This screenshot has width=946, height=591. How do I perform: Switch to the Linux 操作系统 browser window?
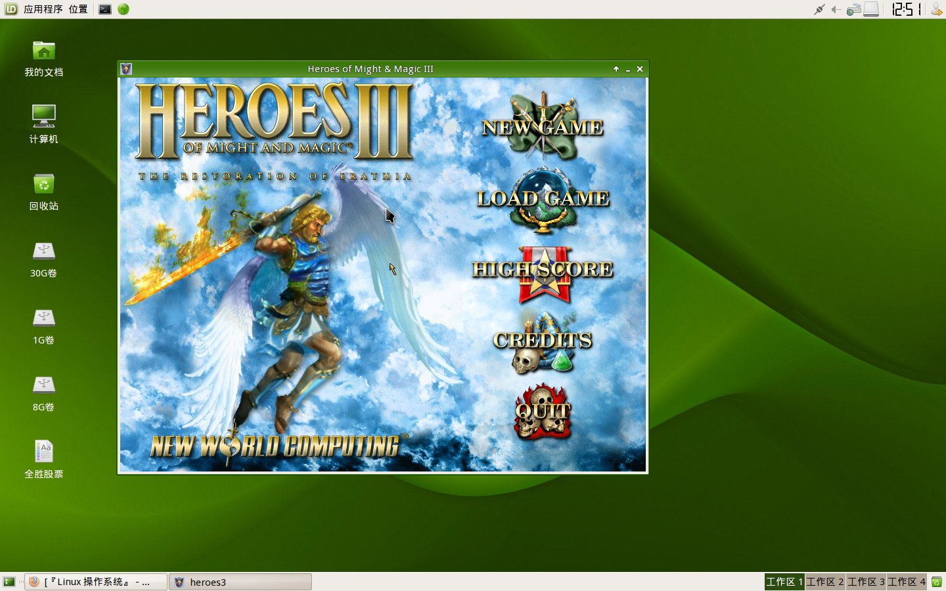96,582
